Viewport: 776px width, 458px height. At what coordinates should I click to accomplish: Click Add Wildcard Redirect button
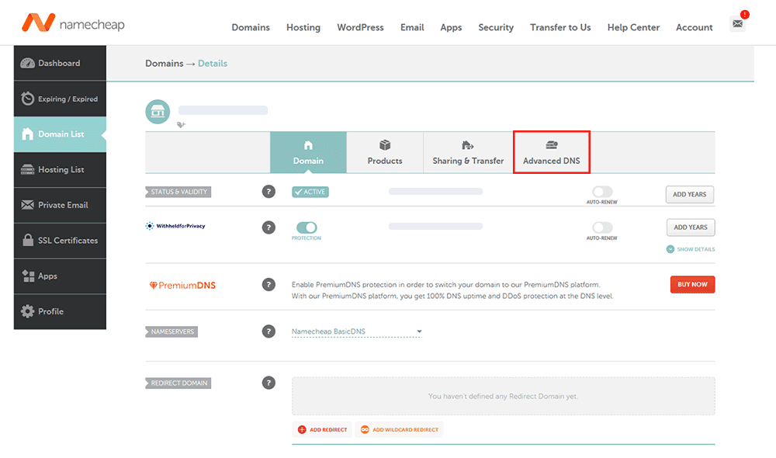pyautogui.click(x=400, y=430)
